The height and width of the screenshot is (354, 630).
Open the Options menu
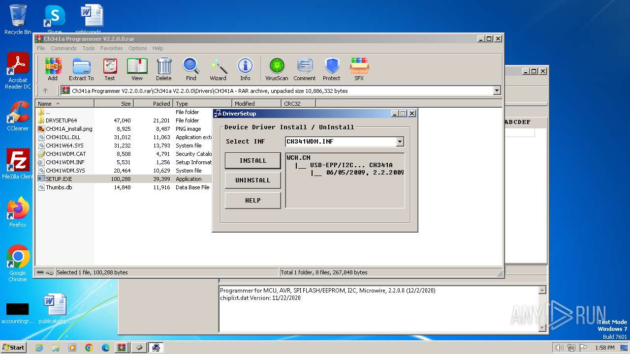click(138, 48)
